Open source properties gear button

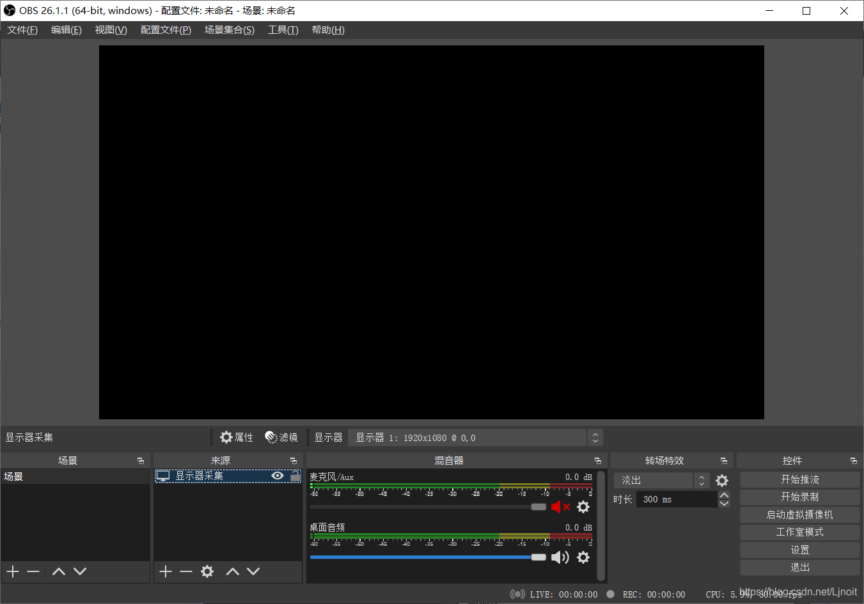pos(236,437)
